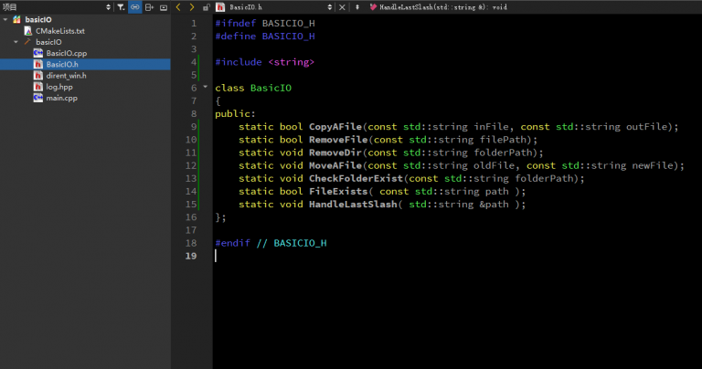
Task: Click the main.cpp source icon
Action: (x=38, y=98)
